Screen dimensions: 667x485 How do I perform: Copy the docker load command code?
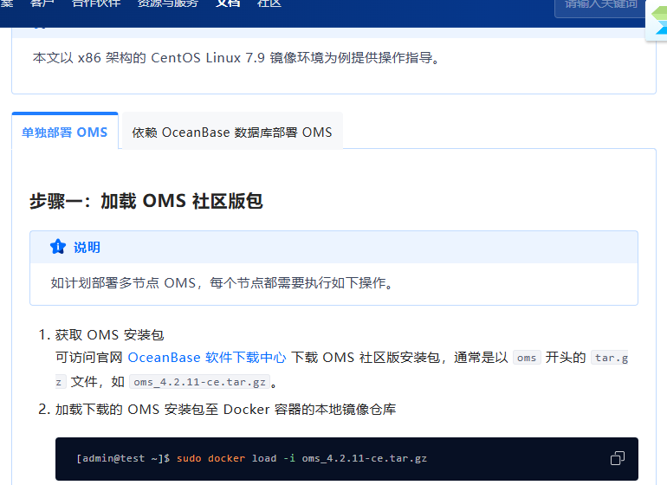pos(617,458)
